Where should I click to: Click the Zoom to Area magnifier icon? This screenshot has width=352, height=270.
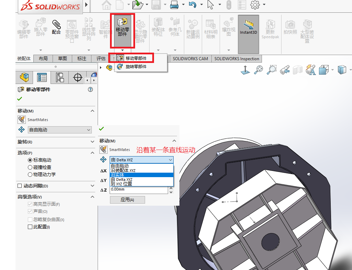click(272, 69)
